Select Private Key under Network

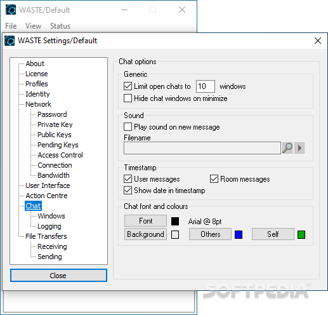pyautogui.click(x=55, y=124)
